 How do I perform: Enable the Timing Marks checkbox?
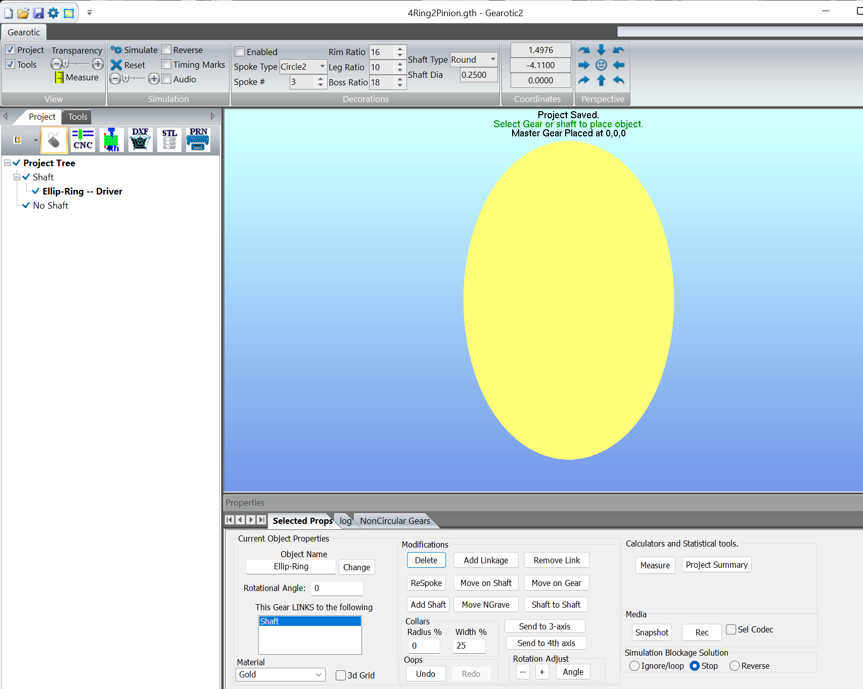point(166,65)
